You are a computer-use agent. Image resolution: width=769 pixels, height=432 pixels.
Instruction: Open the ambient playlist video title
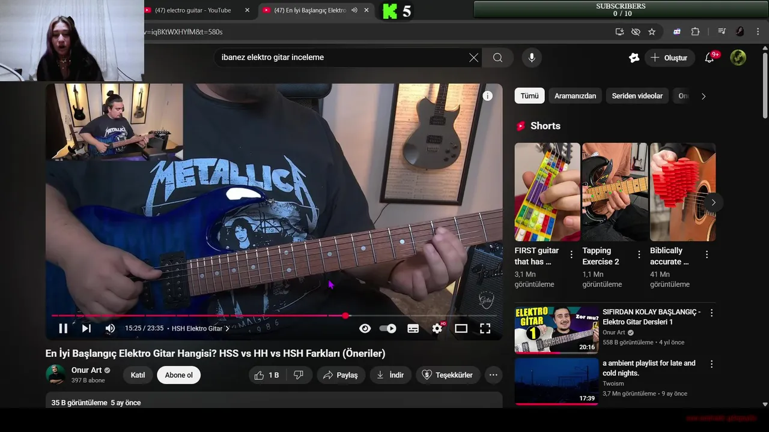pyautogui.click(x=649, y=368)
